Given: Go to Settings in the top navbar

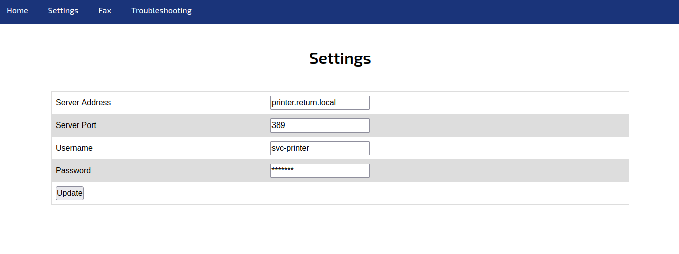Looking at the screenshot, I should (63, 11).
